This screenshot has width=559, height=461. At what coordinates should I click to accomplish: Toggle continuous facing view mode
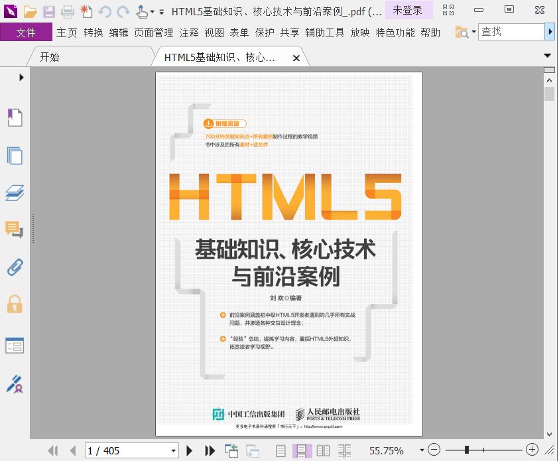coord(344,451)
